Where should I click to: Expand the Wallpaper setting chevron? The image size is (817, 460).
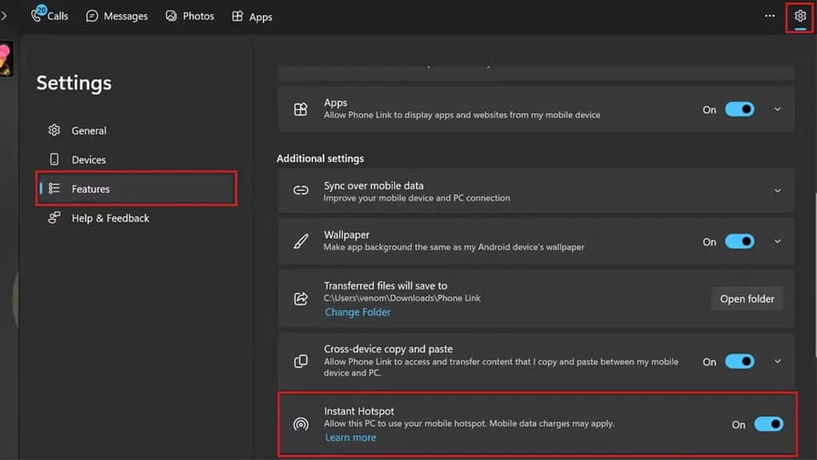click(x=778, y=241)
